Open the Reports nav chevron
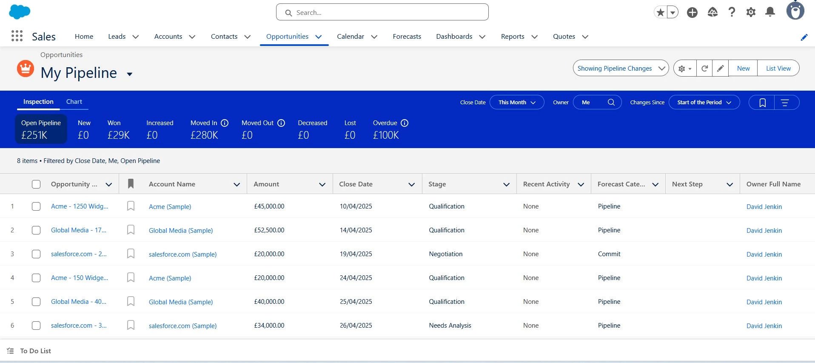 (x=535, y=37)
